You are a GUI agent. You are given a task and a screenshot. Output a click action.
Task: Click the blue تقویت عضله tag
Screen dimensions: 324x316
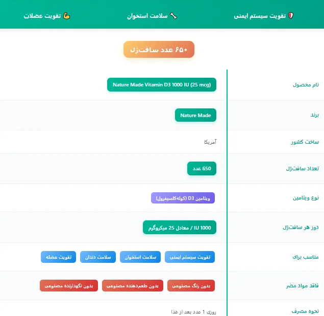[x=59, y=257]
